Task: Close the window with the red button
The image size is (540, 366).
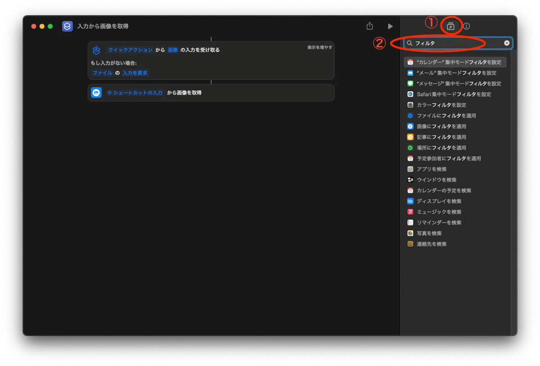Action: (34, 27)
